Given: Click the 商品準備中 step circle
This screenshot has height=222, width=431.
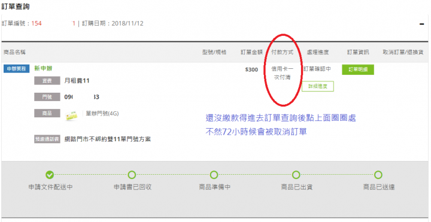Looking at the screenshot, I should point(214,175).
